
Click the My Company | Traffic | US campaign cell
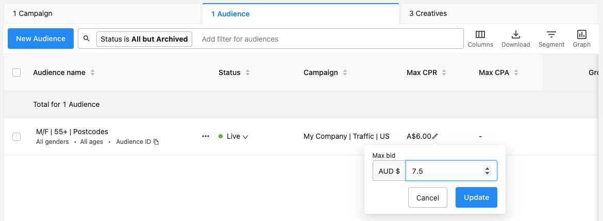[346, 136]
